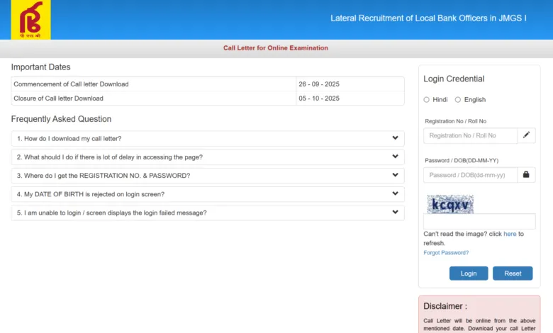This screenshot has height=333, width=553.
Task: Click "here" link to refresh captcha
Action: [x=510, y=234]
